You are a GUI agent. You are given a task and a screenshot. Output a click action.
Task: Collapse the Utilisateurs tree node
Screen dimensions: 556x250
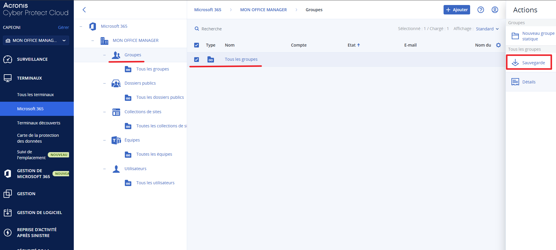click(x=104, y=169)
